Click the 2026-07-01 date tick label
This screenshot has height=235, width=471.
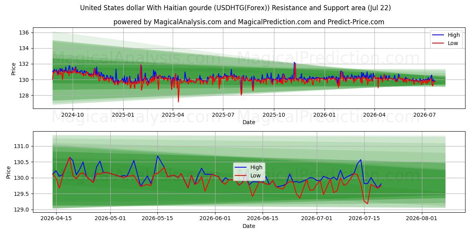[316, 219]
